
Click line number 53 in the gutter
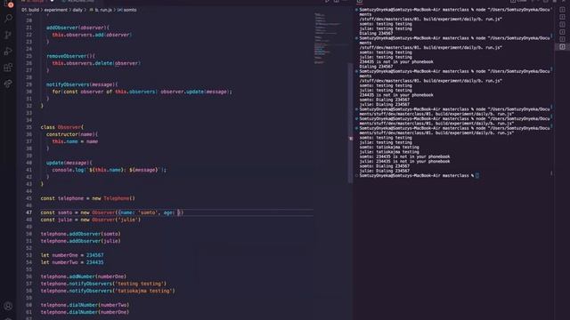[x=28, y=255]
